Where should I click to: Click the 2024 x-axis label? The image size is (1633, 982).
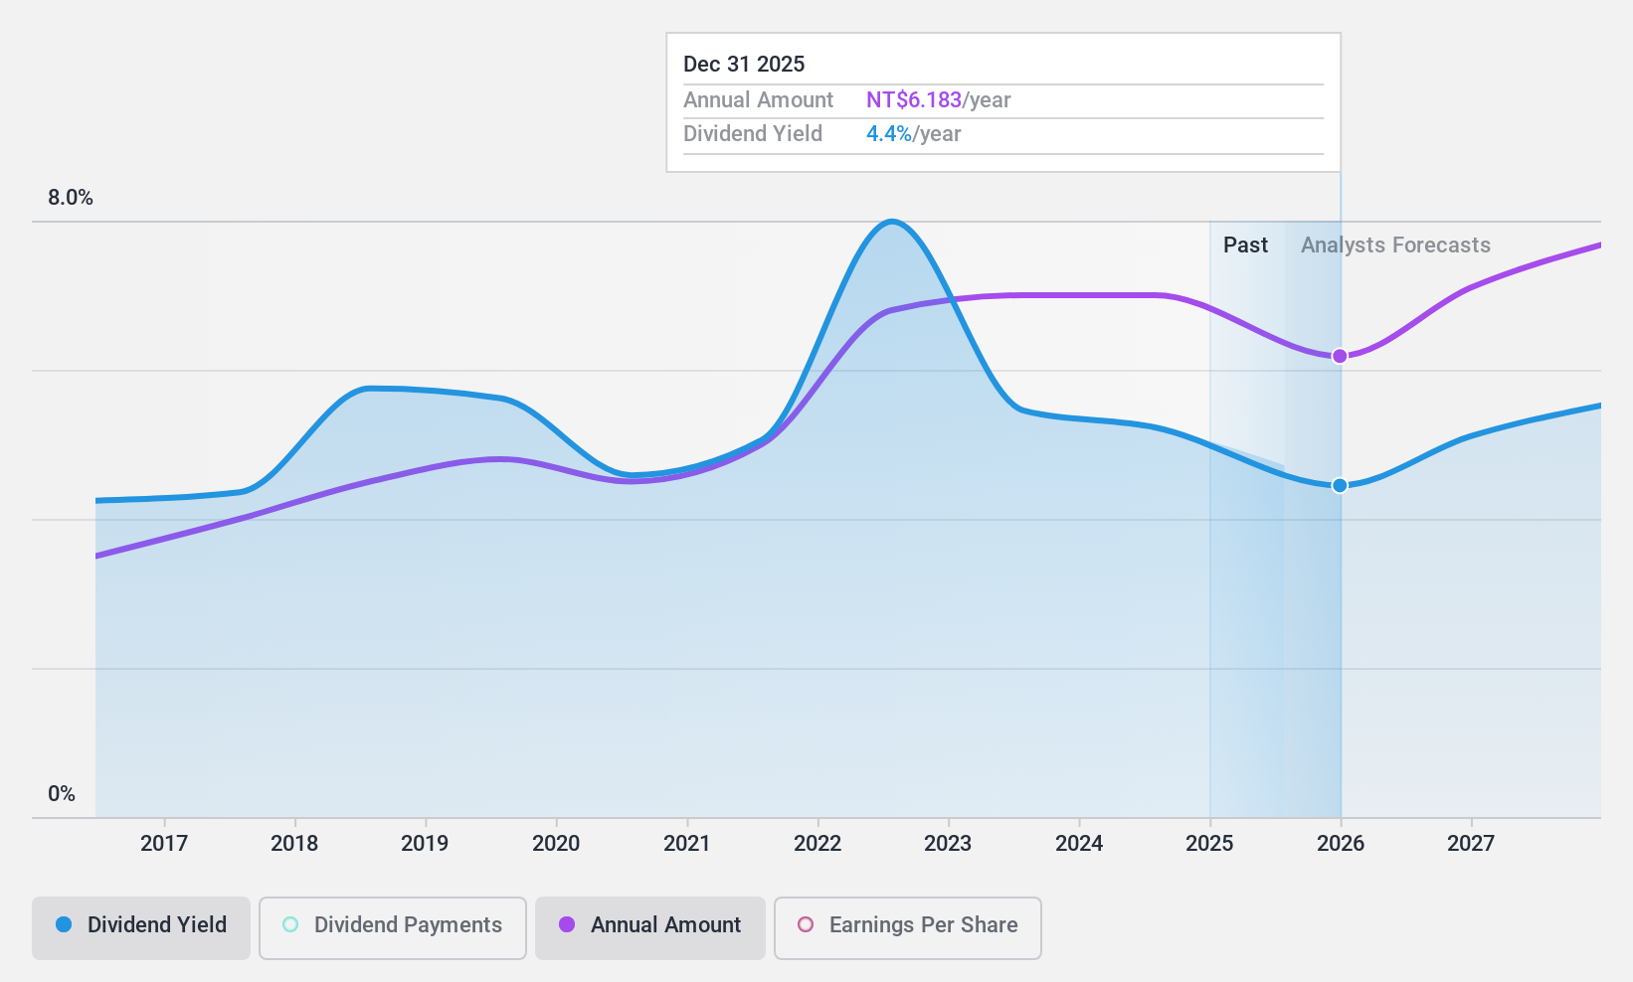pos(1079,844)
